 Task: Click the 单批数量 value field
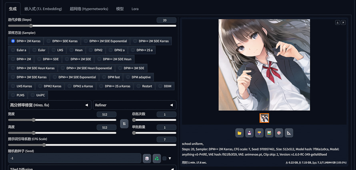pyautogui.click(x=166, y=128)
